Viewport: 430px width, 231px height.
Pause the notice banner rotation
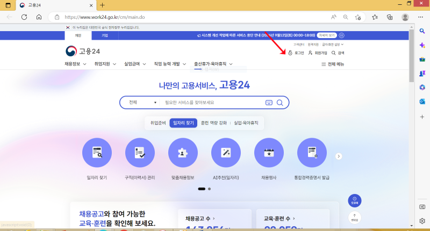[x=342, y=35]
